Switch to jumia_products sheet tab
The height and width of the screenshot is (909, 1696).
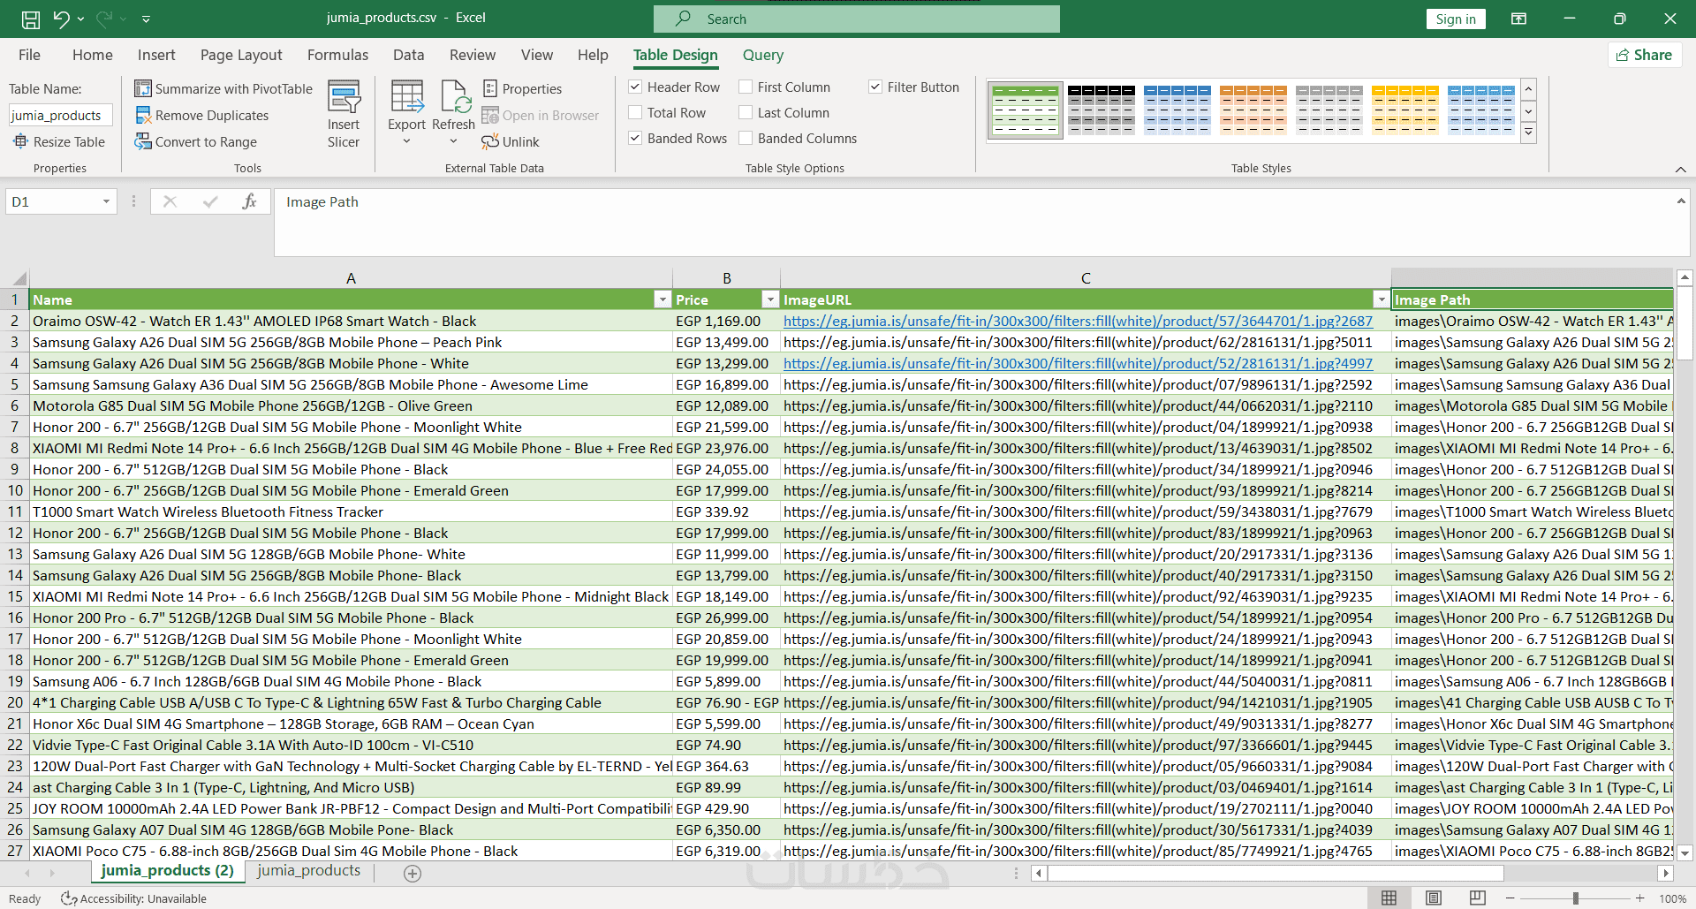point(308,870)
